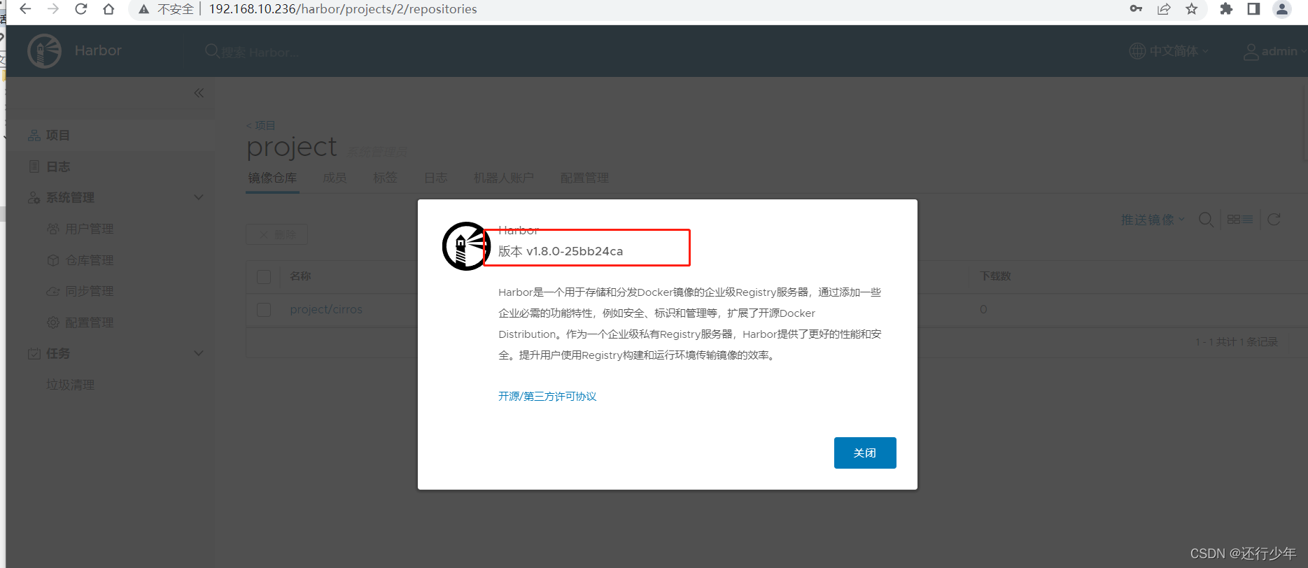Click the 搜索 Harbor search field
The width and height of the screenshot is (1308, 568).
click(x=260, y=52)
